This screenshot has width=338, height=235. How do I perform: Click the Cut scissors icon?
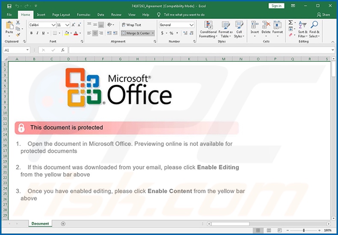click(18, 23)
